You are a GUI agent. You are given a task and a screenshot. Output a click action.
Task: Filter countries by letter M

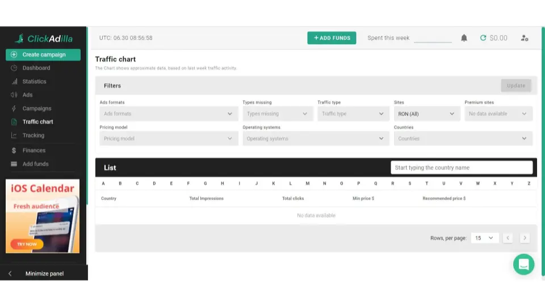click(x=308, y=184)
